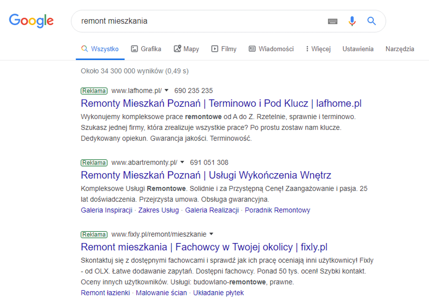Click the search box with 'remont mieszkania'

(228, 21)
